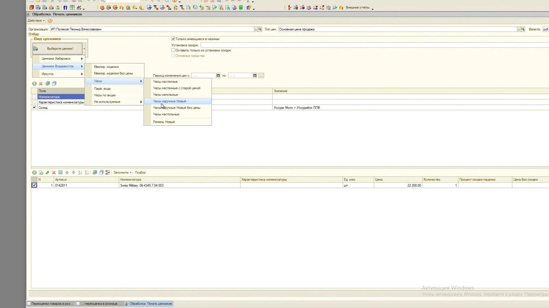
Task: Select Ювелир. изделия menu item
Action: coord(115,67)
